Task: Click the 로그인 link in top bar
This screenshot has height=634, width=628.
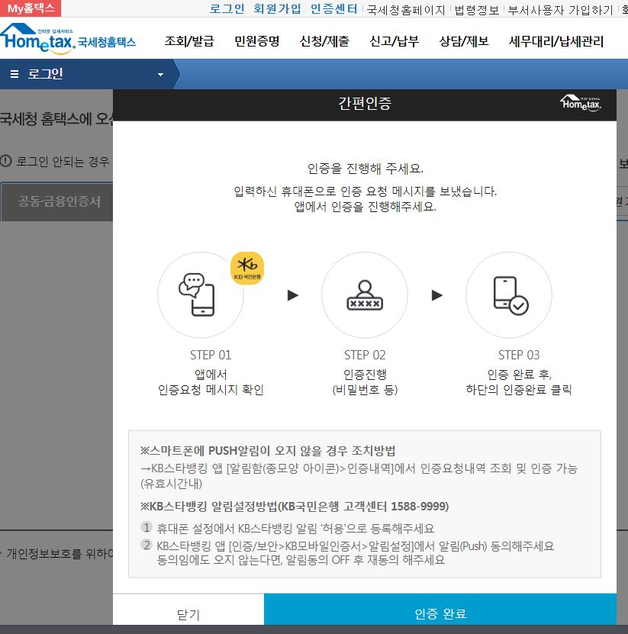Action: coord(227,9)
